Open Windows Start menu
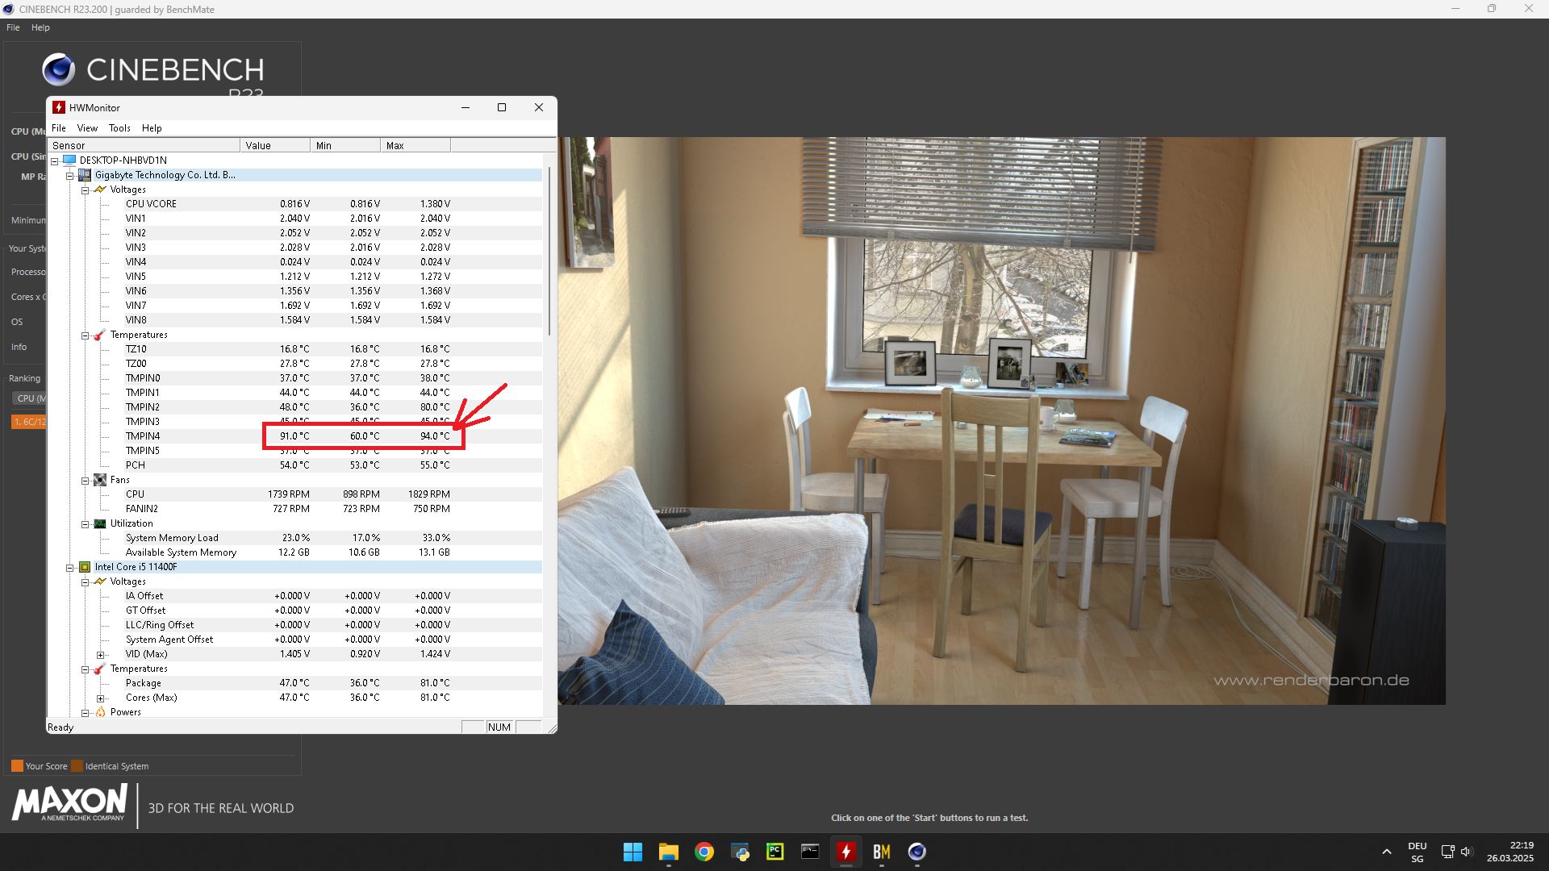The width and height of the screenshot is (1549, 871). (x=633, y=852)
